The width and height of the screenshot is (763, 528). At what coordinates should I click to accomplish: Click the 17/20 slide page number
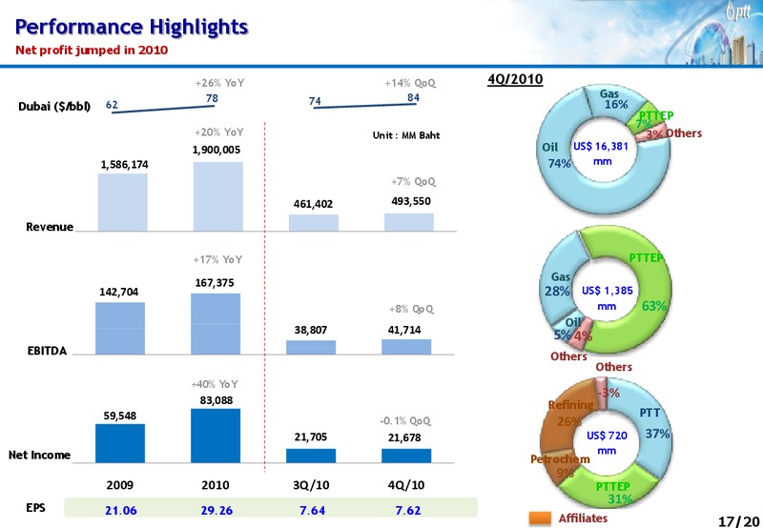pos(738,520)
